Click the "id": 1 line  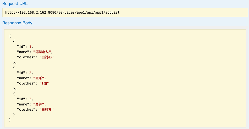[25, 47]
